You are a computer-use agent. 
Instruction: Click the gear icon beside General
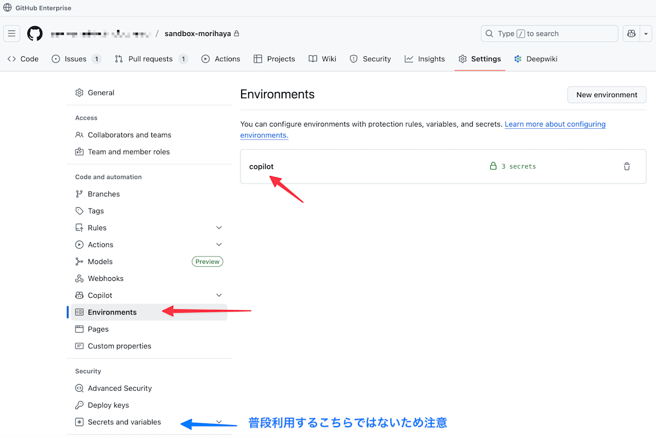[79, 93]
